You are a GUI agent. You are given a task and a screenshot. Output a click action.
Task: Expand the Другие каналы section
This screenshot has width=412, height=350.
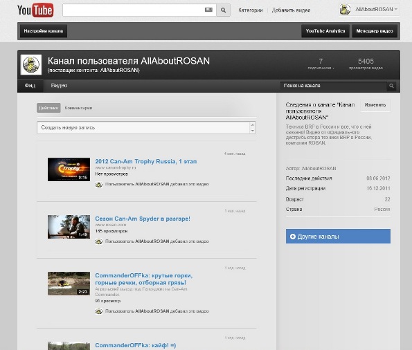pyautogui.click(x=338, y=237)
